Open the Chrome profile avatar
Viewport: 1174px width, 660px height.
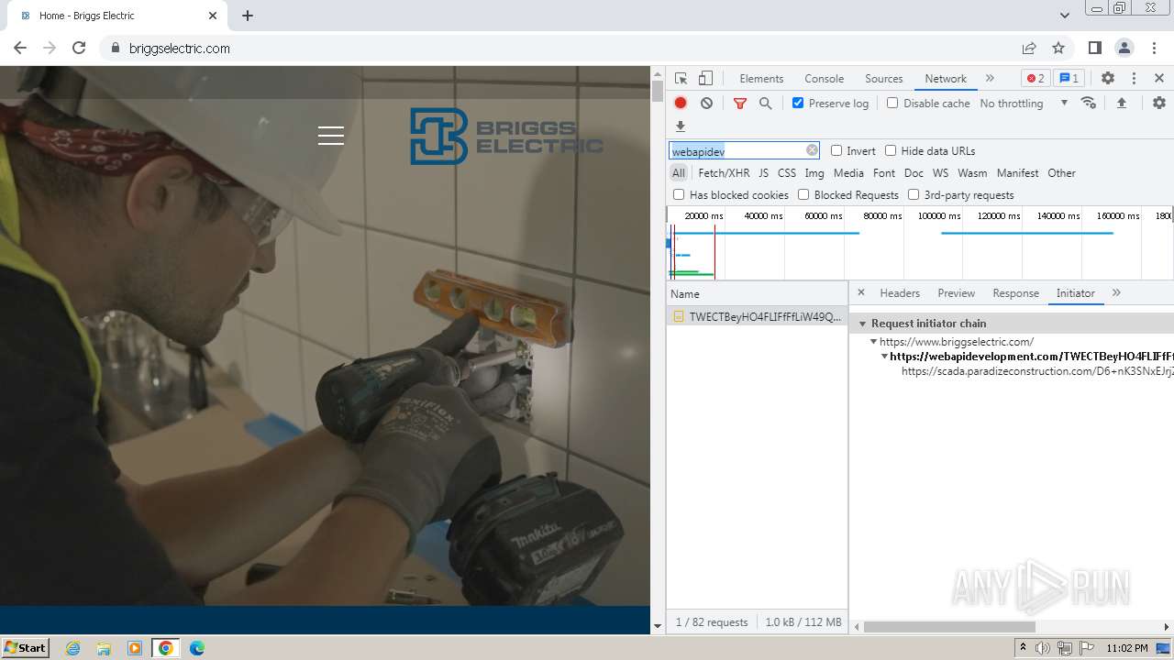[x=1124, y=48]
